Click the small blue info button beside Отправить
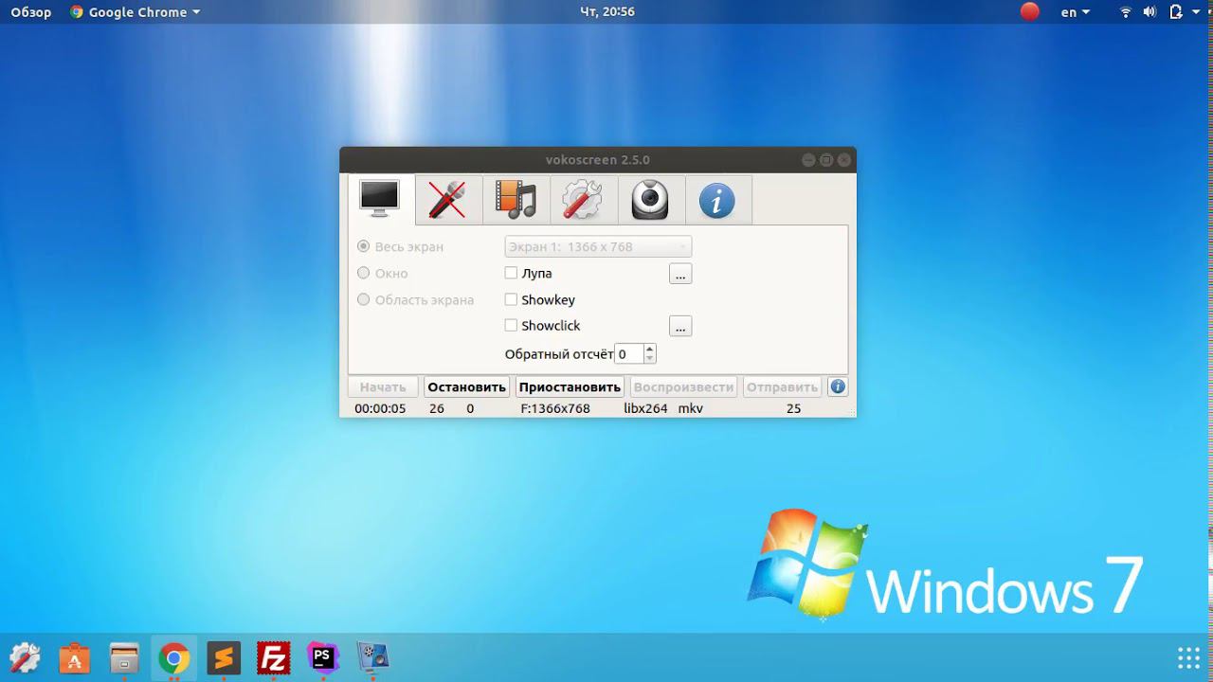The image size is (1213, 682). [838, 386]
